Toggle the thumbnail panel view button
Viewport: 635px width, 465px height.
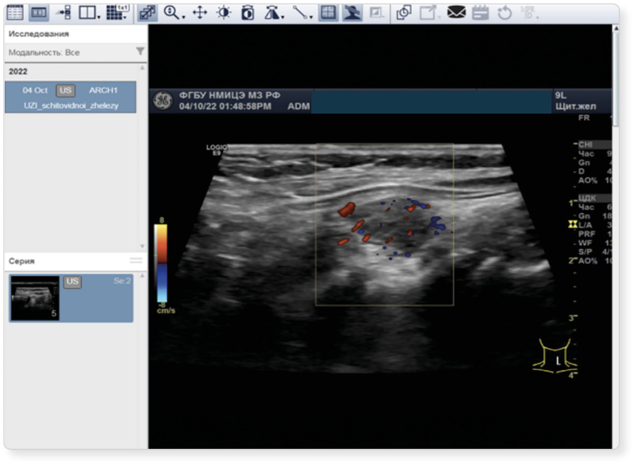38,13
